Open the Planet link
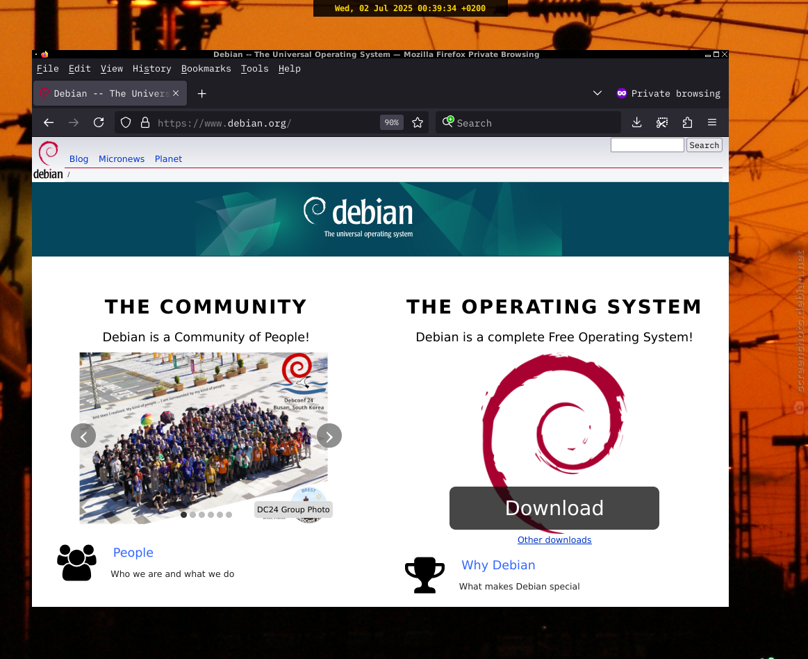This screenshot has width=808, height=659. point(169,158)
